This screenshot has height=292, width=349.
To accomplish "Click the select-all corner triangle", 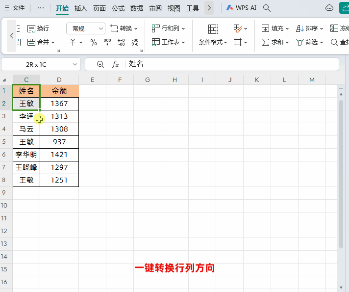I will coord(4,80).
